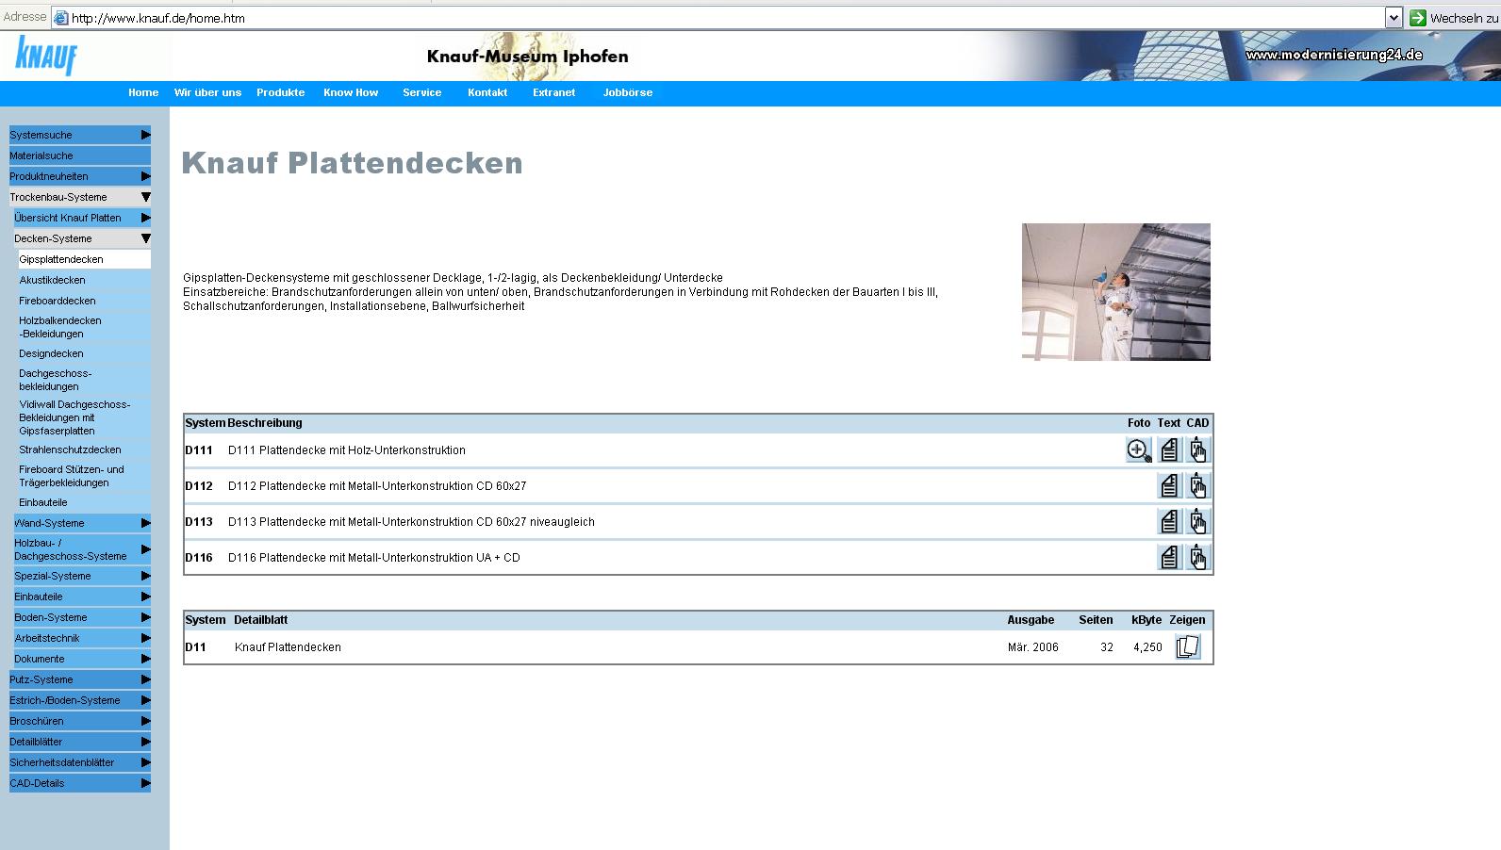Expand the CAD-Details arrow
The width and height of the screenshot is (1501, 850).
[x=145, y=783]
